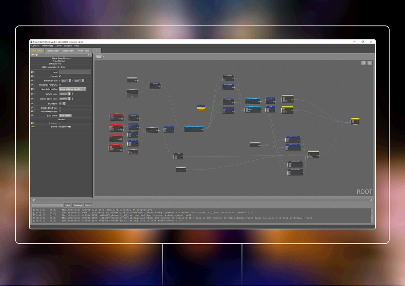405x286 pixels.
Task: Click the yellow blender output connector icon
Action: [34, 127]
